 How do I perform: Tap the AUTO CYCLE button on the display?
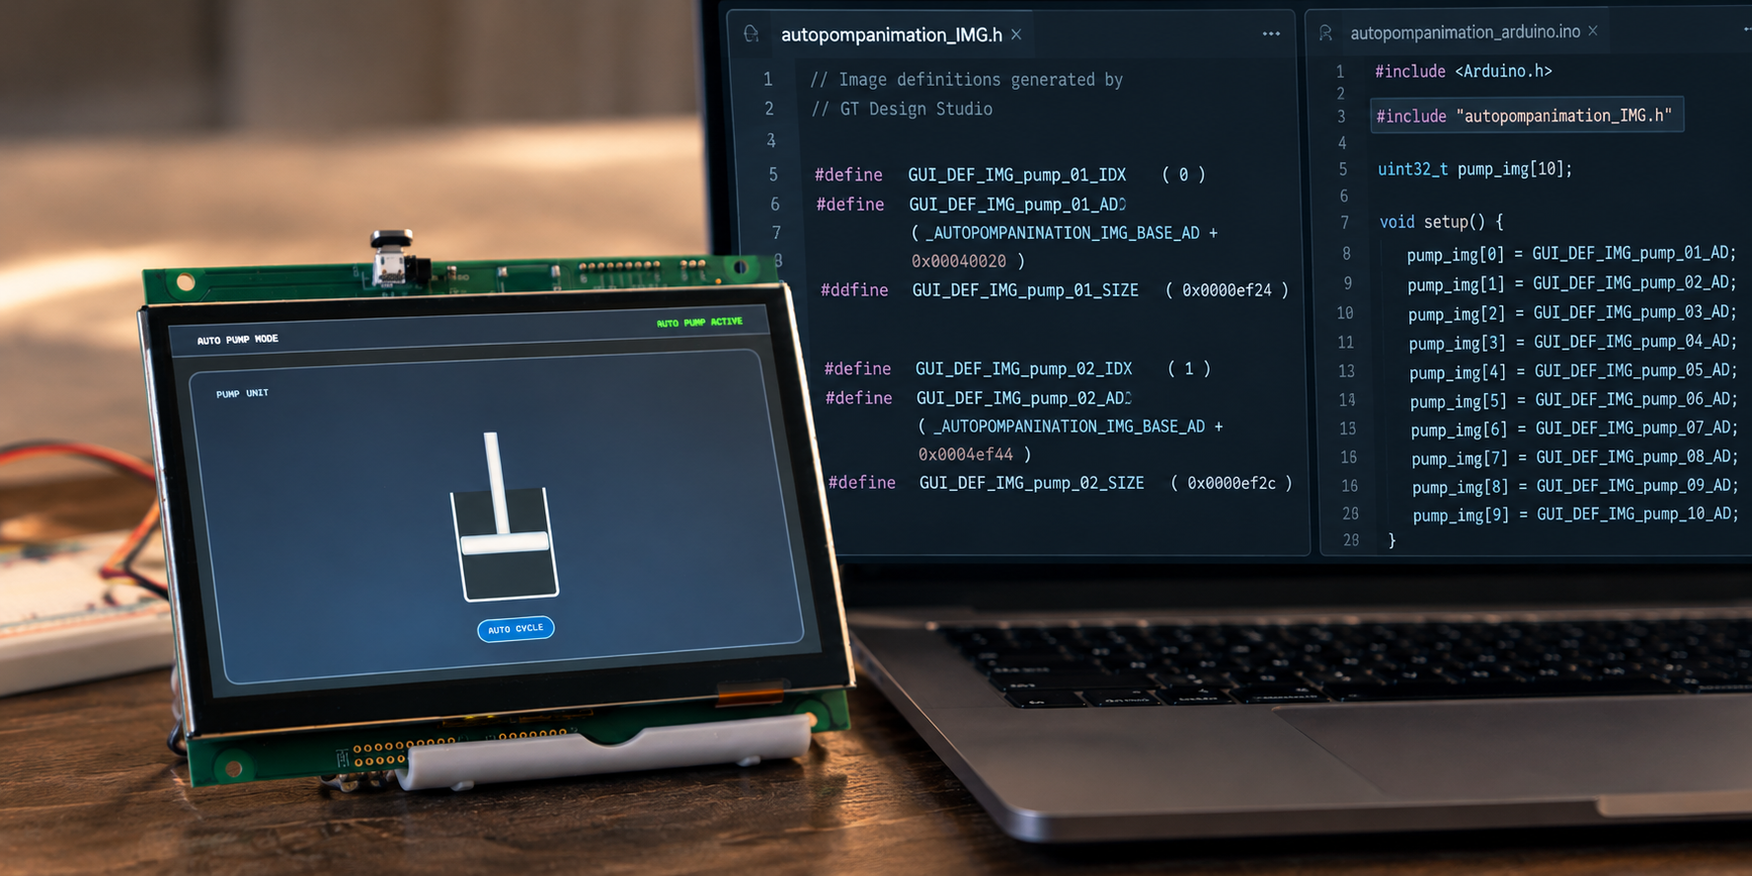pos(516,628)
